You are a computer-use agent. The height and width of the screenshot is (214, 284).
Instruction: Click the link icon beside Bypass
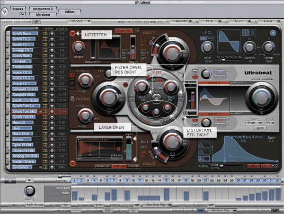5,11
